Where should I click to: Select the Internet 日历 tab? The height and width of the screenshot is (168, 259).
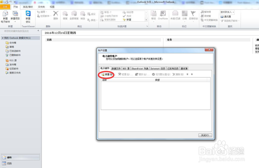(158, 69)
